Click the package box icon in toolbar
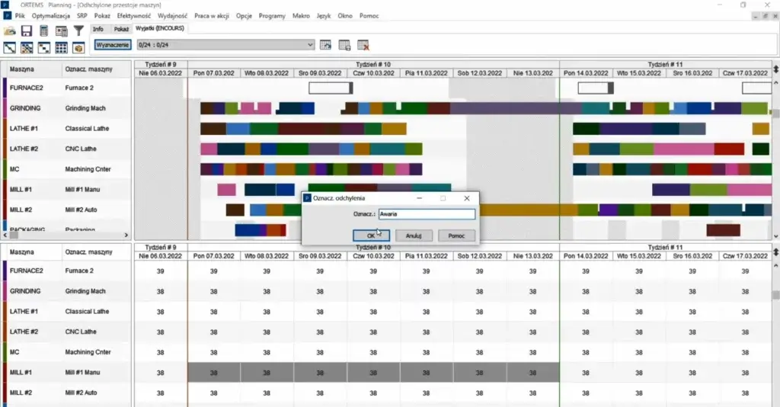 tap(78, 48)
